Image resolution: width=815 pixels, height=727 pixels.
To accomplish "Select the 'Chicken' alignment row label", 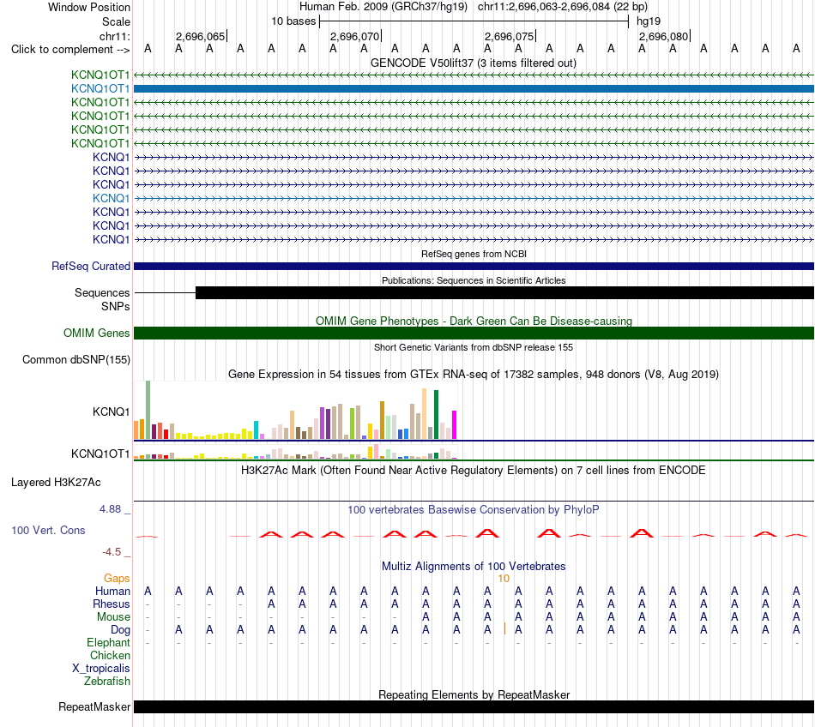I will [110, 655].
